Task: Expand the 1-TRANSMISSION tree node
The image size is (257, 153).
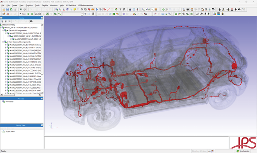Action: 6,50
